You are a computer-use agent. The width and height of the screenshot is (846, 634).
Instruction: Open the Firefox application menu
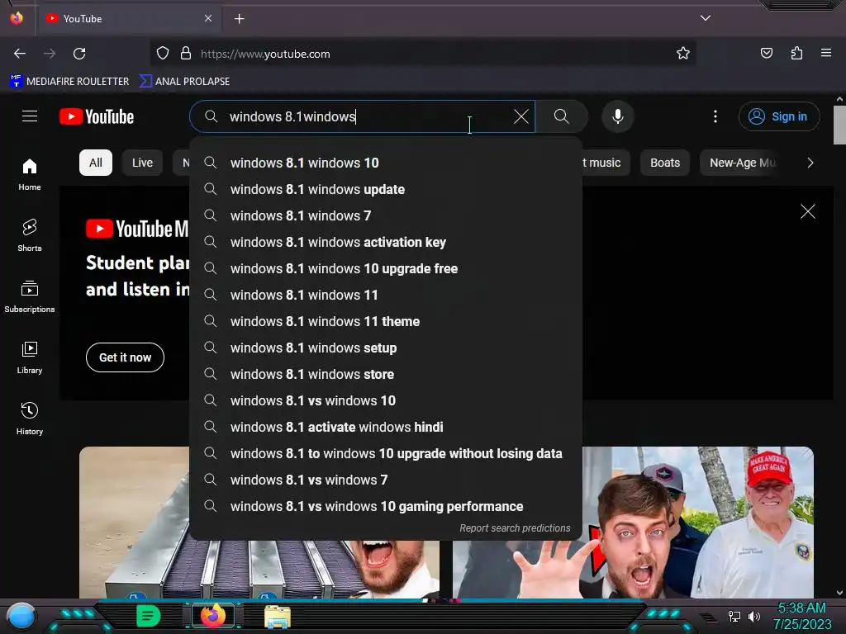pyautogui.click(x=826, y=53)
